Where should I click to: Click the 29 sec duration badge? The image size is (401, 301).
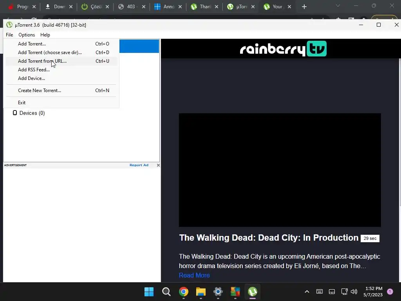pyautogui.click(x=370, y=238)
